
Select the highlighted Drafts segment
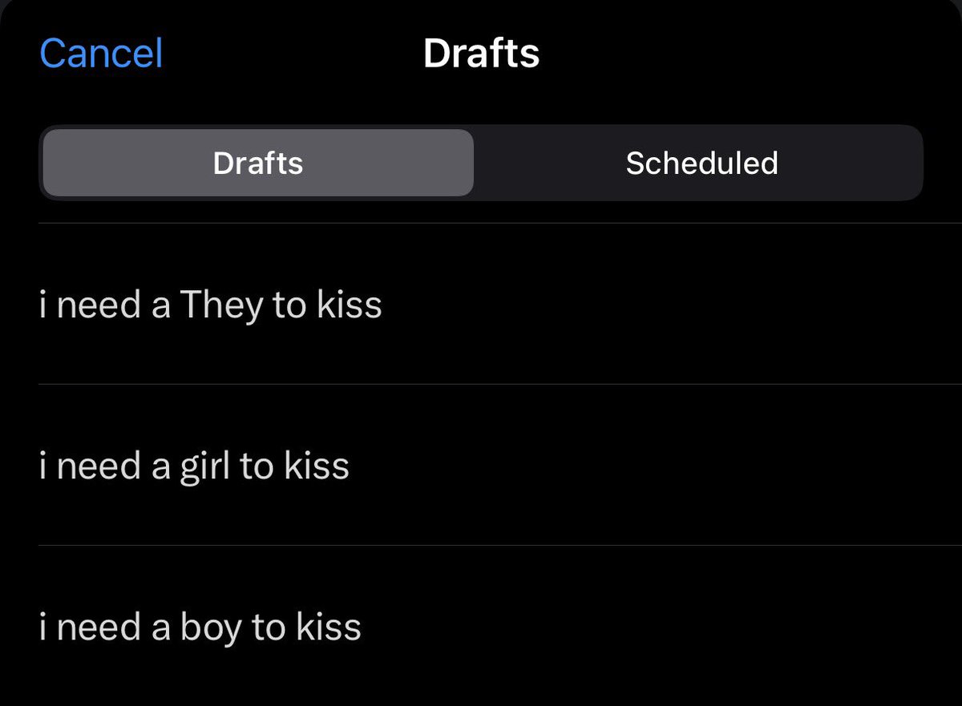(258, 163)
